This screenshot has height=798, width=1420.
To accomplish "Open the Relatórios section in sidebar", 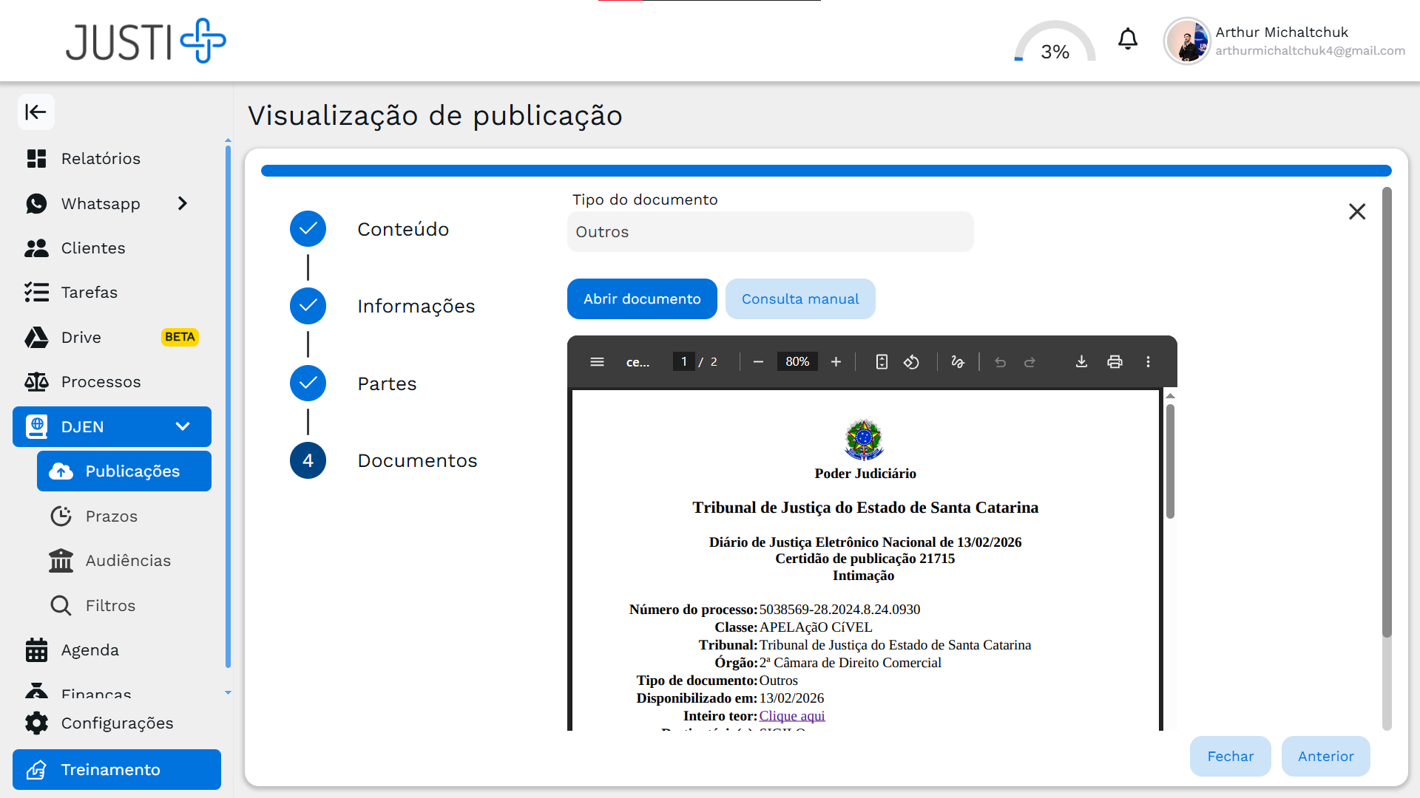I will point(101,158).
